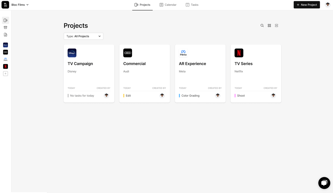The width and height of the screenshot is (333, 193).
Task: Expand the Bloc Films workspace dropdown
Action: click(x=20, y=5)
